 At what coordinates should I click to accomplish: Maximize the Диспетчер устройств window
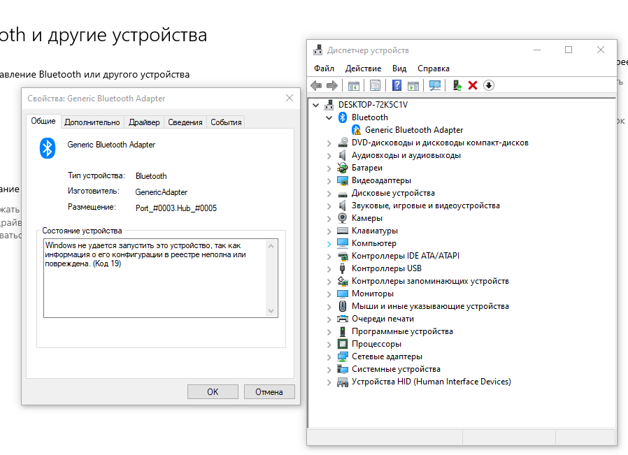coord(569,50)
